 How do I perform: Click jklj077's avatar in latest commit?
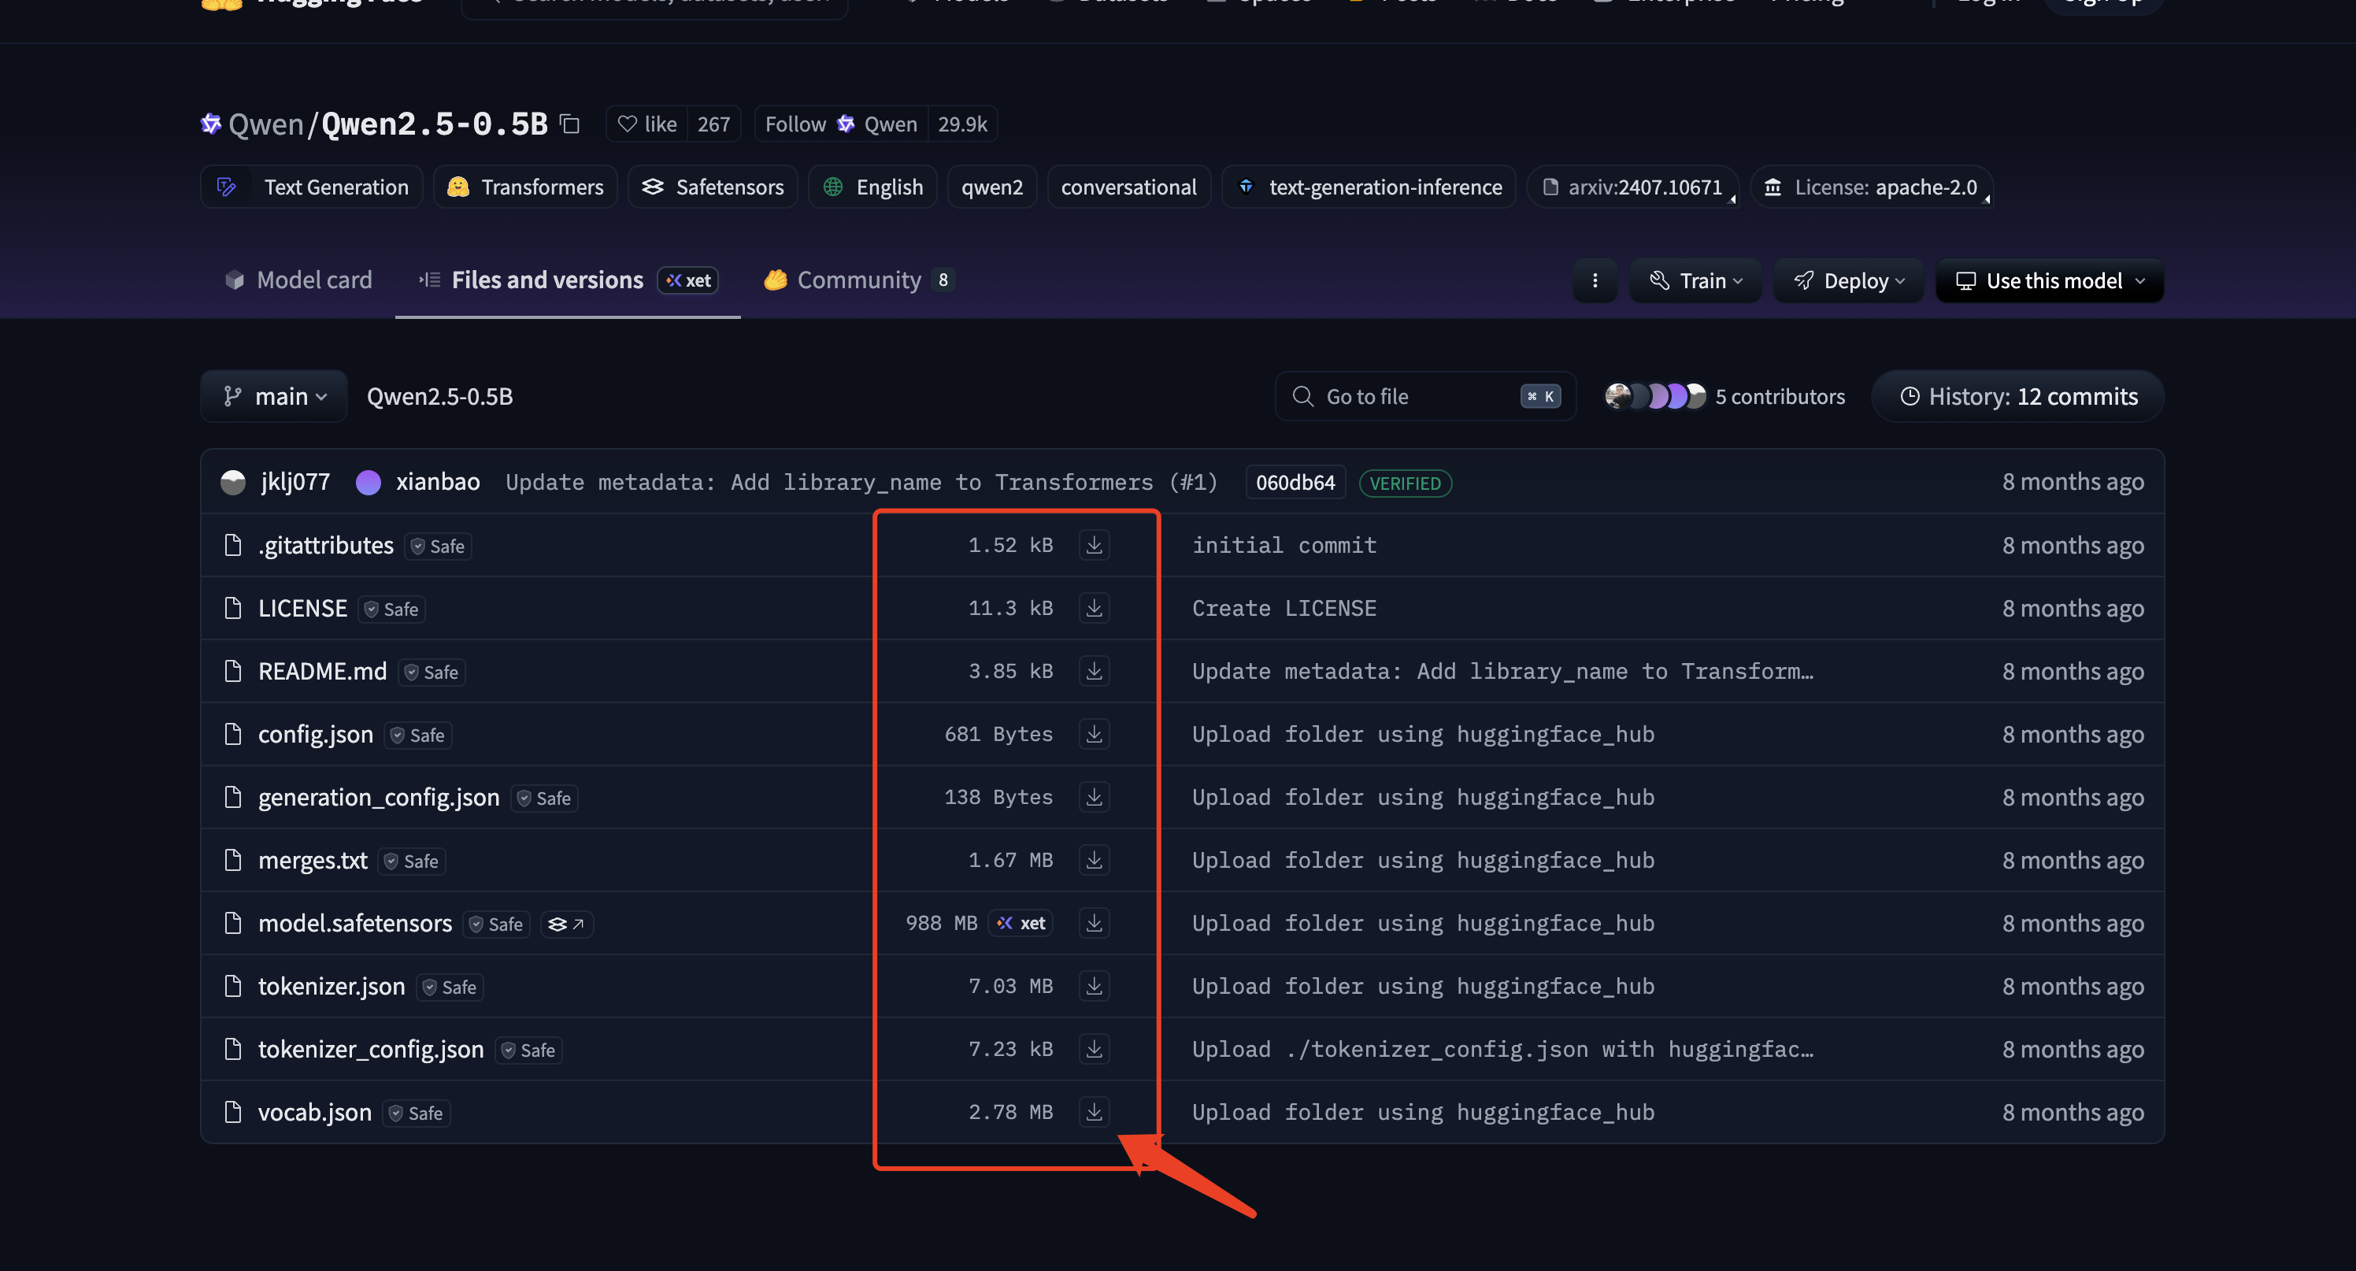tap(233, 482)
